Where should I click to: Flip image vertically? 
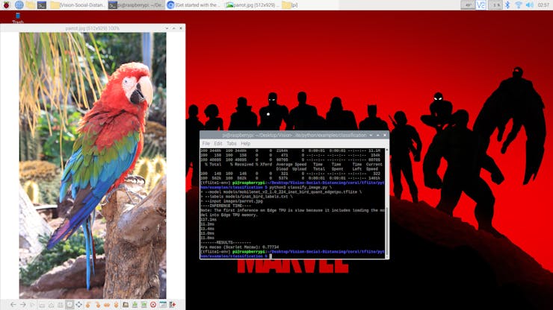pos(116,304)
